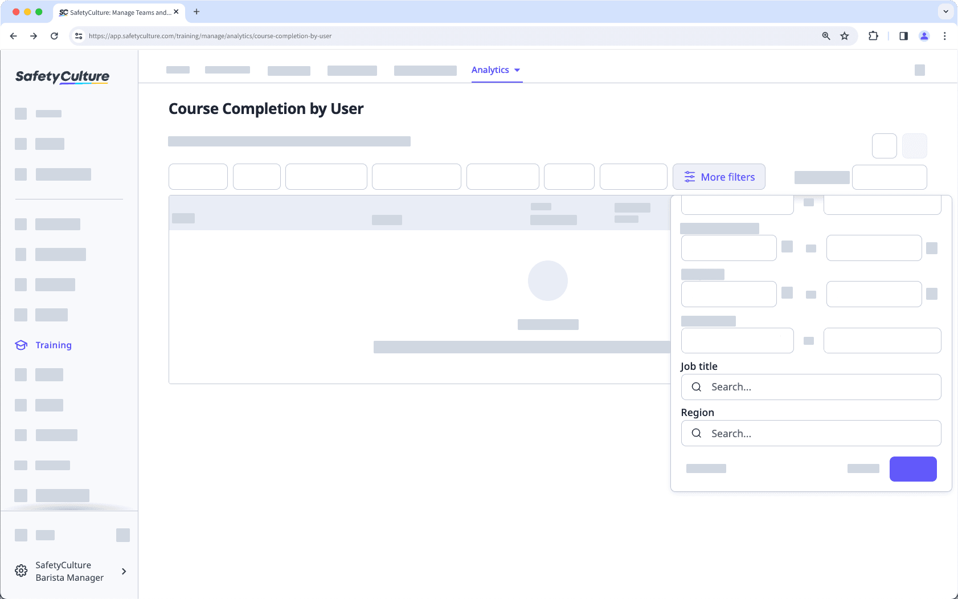
Task: Click the filter icon inside More filters
Action: tap(690, 177)
